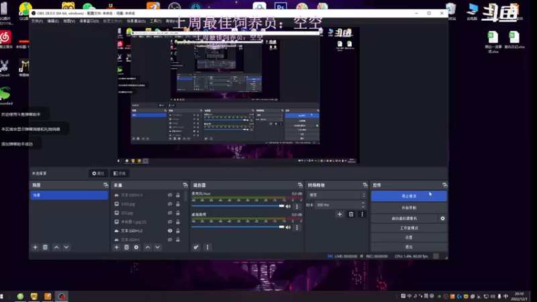Open the mixer panel's three-dot menu at bottom

click(x=207, y=247)
